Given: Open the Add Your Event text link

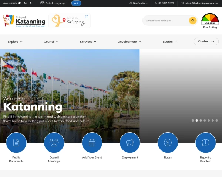Looking at the screenshot, I should pyautogui.click(x=92, y=157).
